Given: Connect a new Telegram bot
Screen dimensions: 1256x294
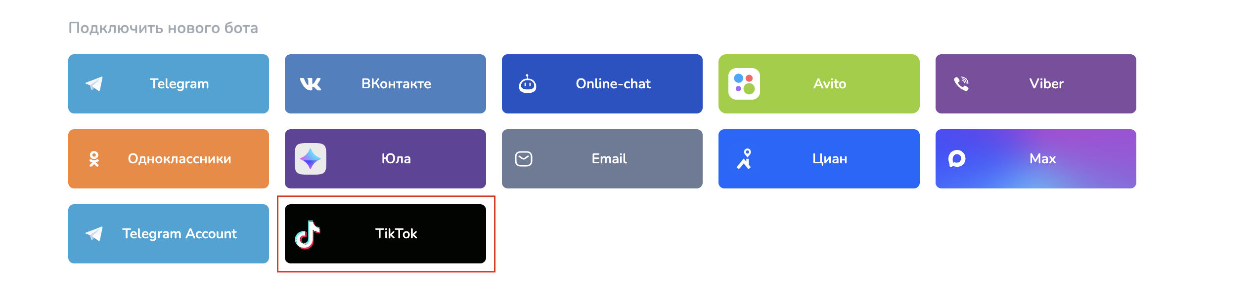Looking at the screenshot, I should (169, 84).
